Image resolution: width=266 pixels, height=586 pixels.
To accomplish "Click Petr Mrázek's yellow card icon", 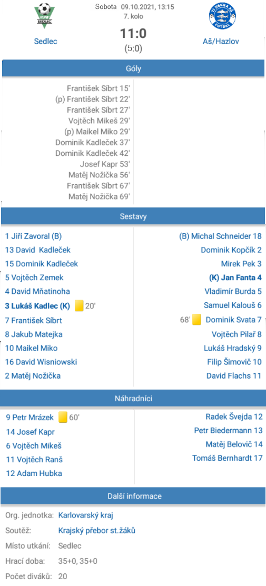I will point(63,417).
